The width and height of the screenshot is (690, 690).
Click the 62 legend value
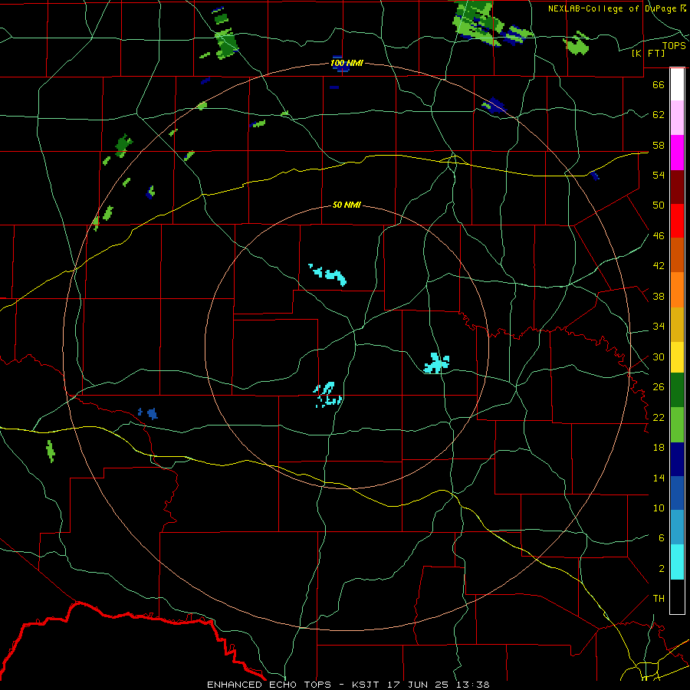tap(659, 115)
